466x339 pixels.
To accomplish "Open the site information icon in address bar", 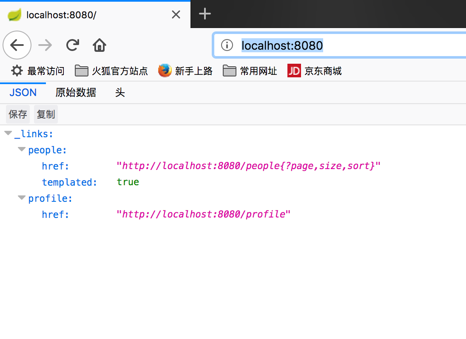I will point(227,45).
